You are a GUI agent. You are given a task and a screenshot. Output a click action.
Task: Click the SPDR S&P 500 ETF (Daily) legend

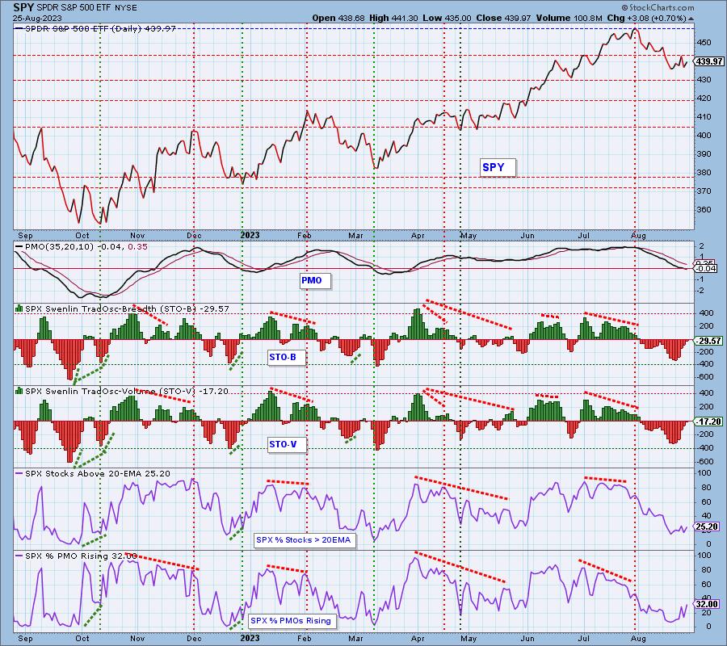click(x=95, y=29)
